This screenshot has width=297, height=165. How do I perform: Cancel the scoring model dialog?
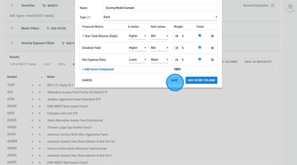(x=87, y=80)
